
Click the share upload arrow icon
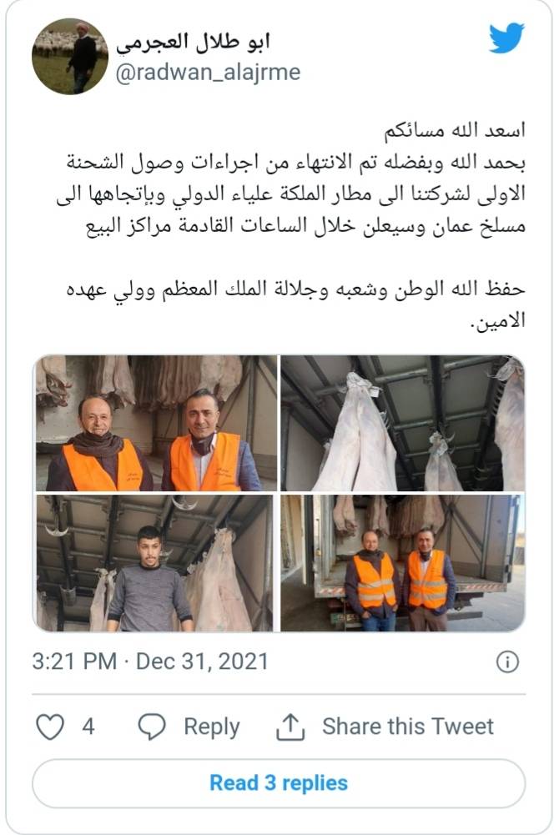[x=290, y=727]
